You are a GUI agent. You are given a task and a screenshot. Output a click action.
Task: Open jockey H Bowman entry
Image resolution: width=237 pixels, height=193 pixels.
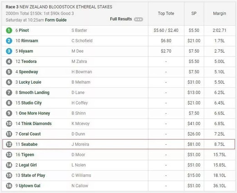(82, 72)
